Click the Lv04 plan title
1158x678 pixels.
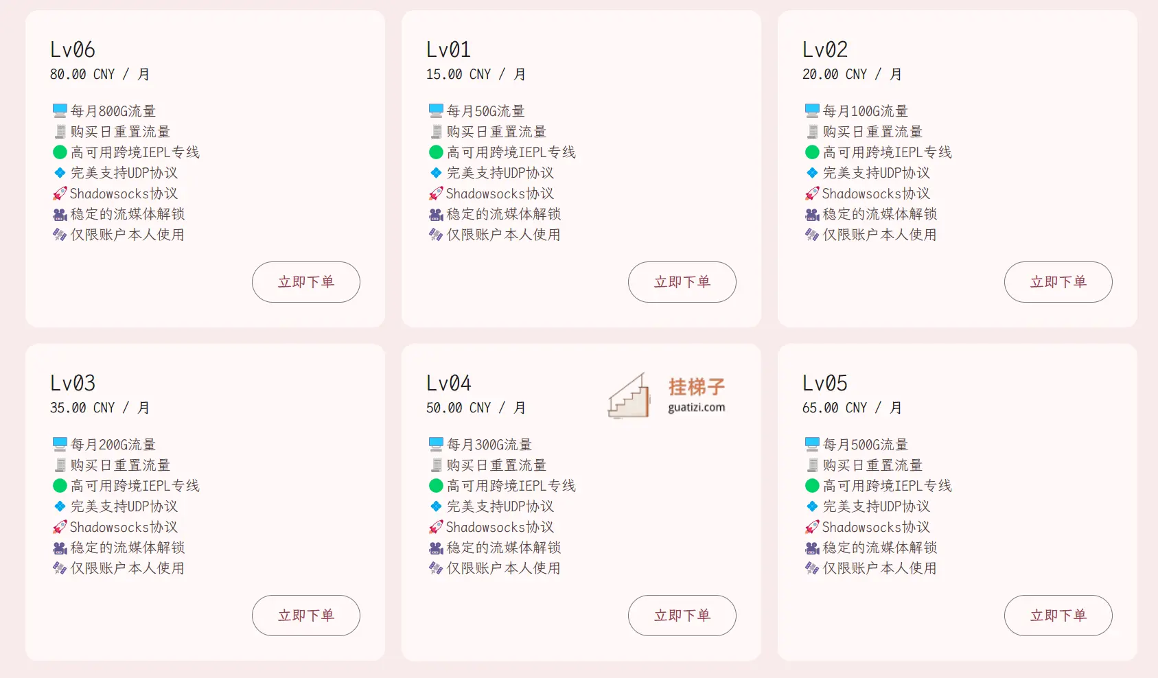pos(449,383)
